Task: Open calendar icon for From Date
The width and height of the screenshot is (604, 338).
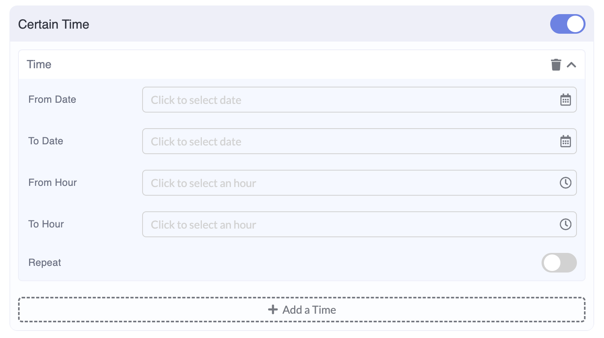Action: pos(566,100)
